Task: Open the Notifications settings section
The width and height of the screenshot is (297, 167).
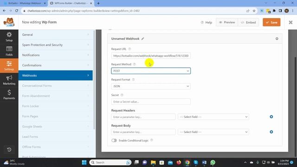Action: coord(56,55)
